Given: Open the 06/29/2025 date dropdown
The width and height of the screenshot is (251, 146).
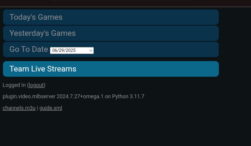Looking at the screenshot, I should pos(71,51).
